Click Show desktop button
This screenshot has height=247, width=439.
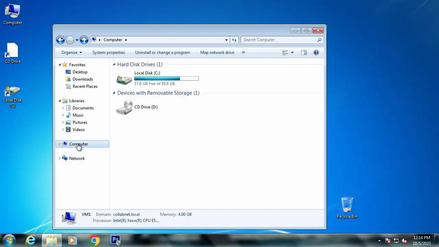click(436, 240)
